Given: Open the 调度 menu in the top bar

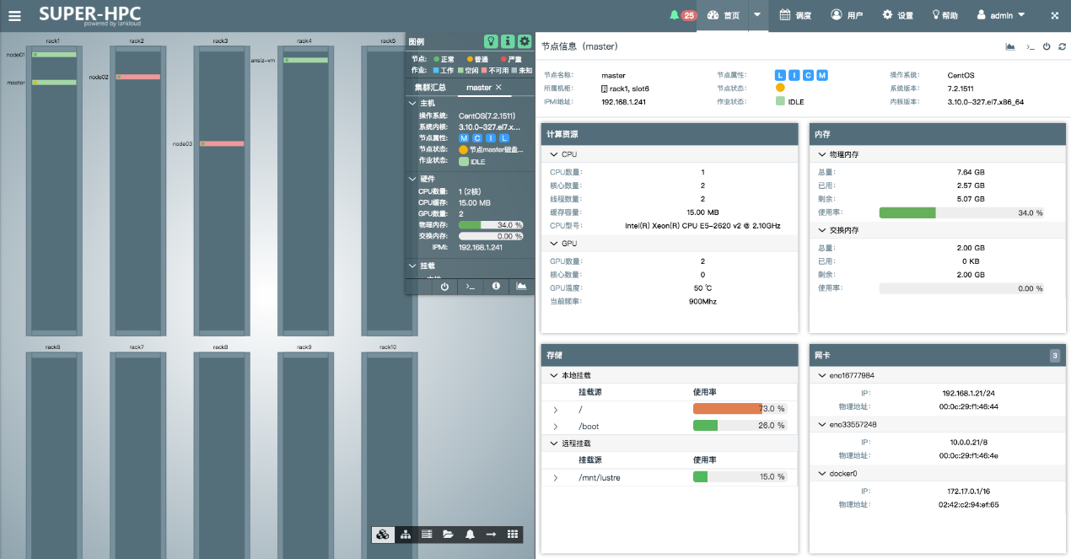Looking at the screenshot, I should pyautogui.click(x=794, y=15).
